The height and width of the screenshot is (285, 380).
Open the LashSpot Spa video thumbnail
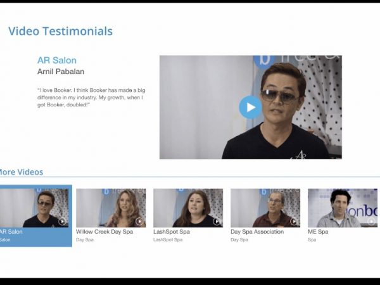coord(188,208)
